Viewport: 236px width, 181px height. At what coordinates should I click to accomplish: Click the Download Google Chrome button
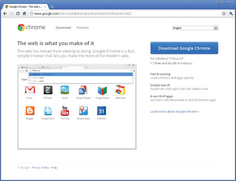pos(184,48)
